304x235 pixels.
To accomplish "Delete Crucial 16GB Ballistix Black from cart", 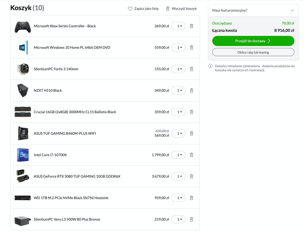I will coord(192,112).
